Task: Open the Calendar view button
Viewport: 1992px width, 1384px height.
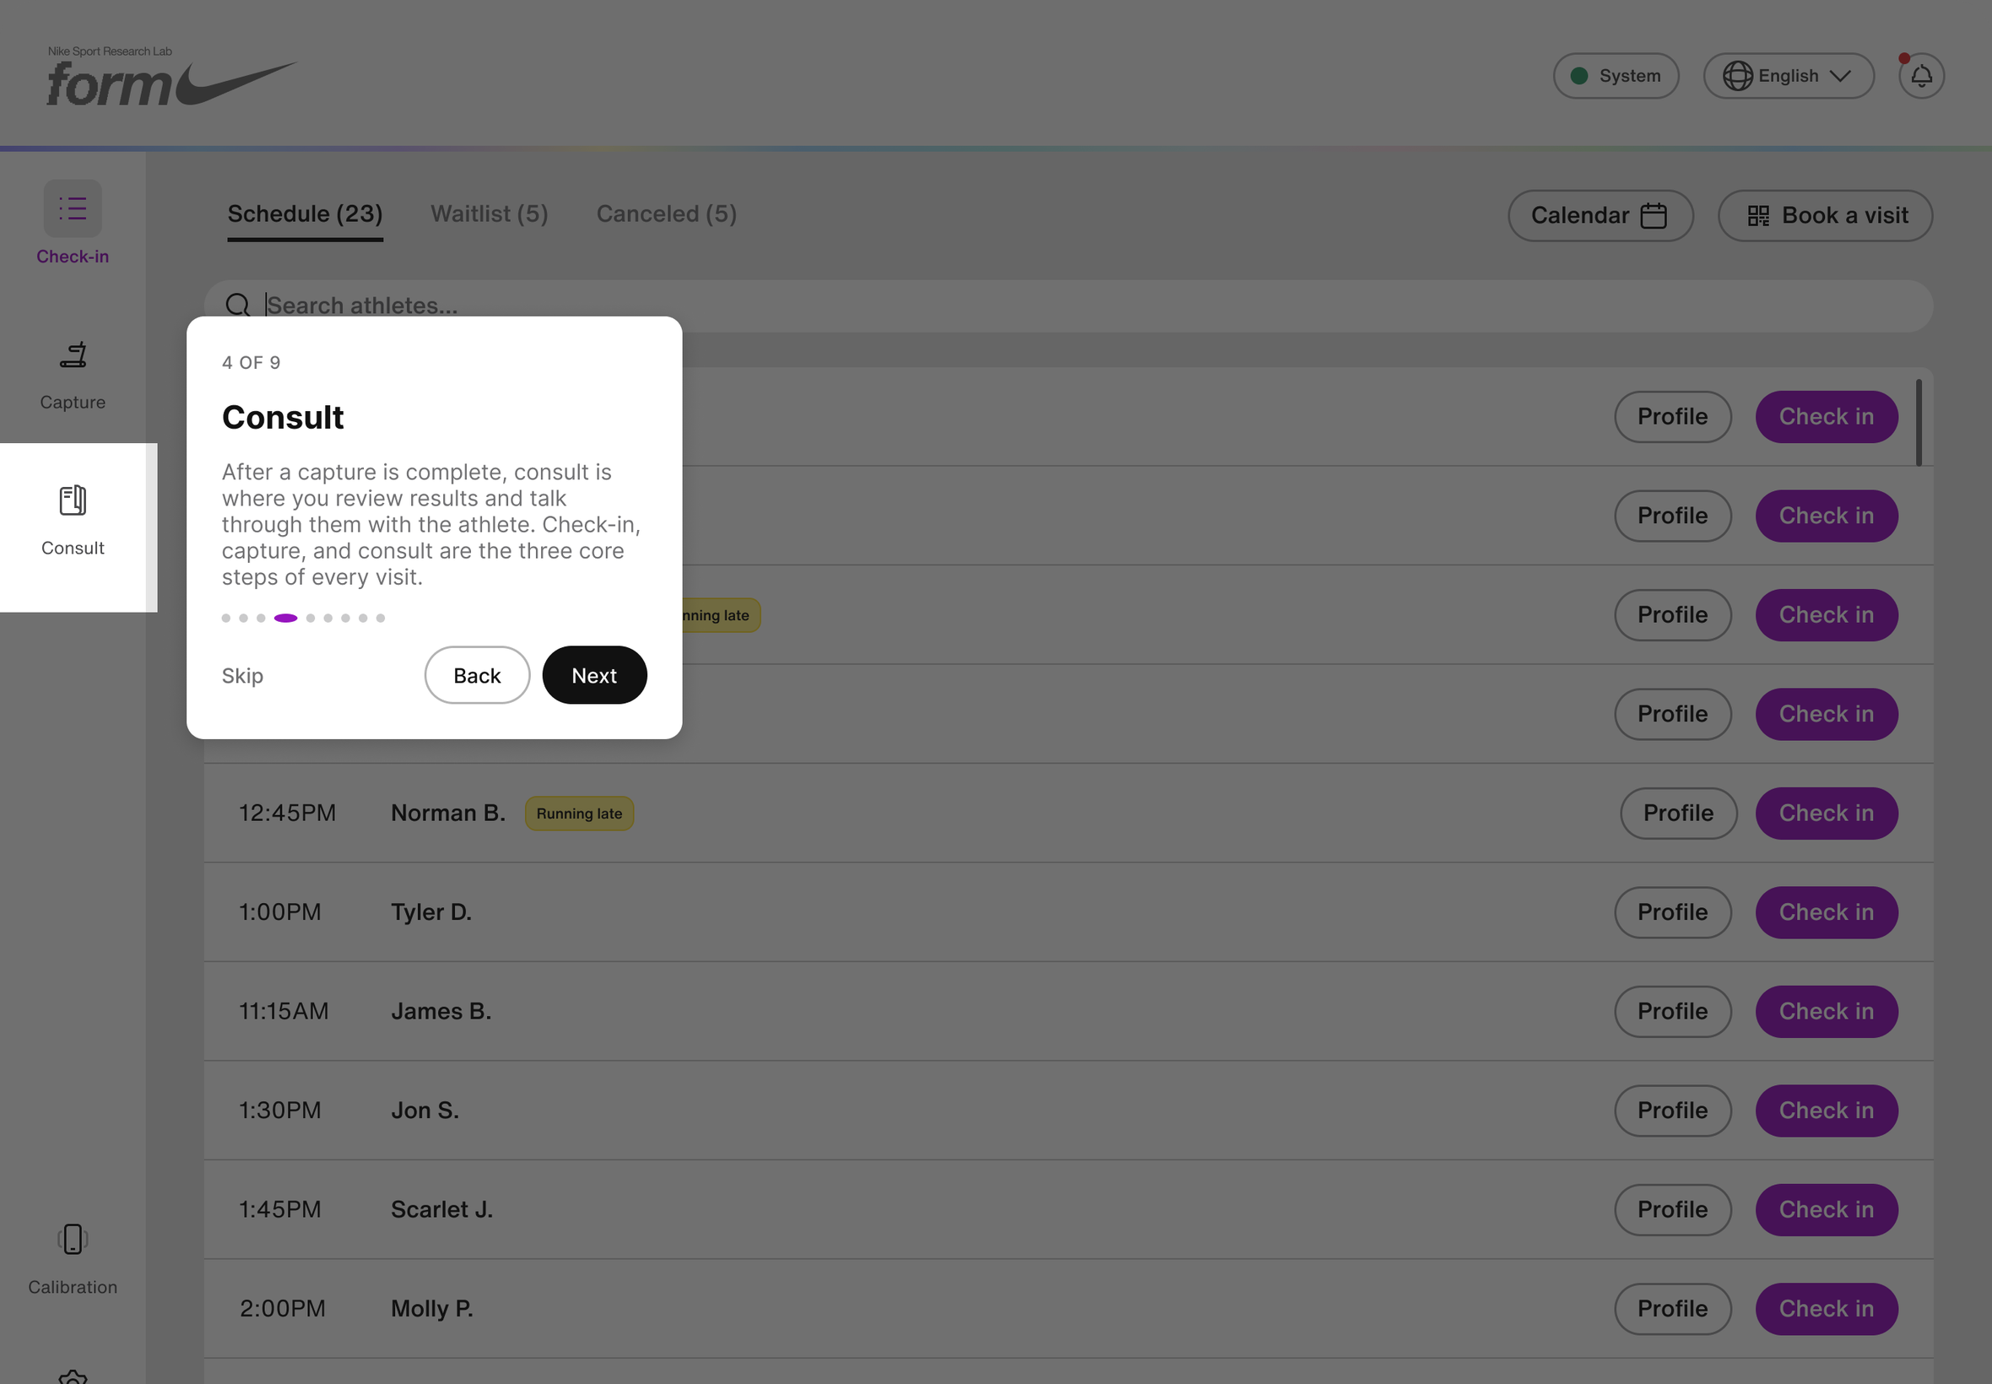Action: (x=1600, y=215)
